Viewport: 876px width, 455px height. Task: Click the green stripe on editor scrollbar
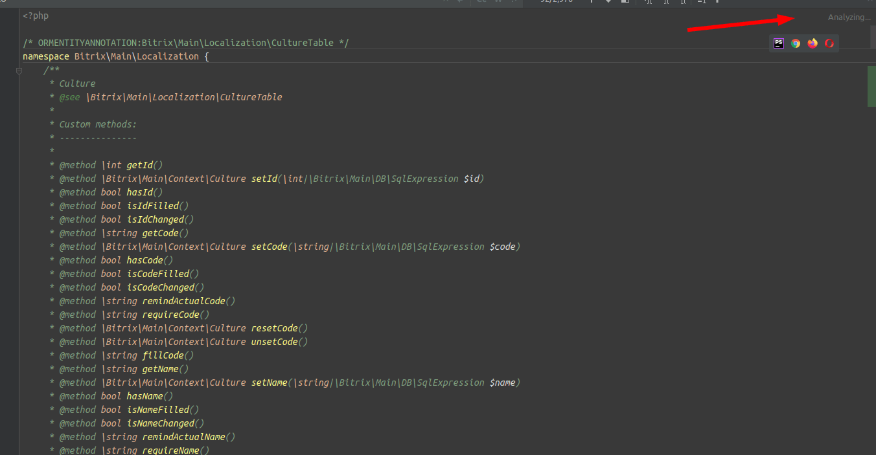click(x=871, y=85)
